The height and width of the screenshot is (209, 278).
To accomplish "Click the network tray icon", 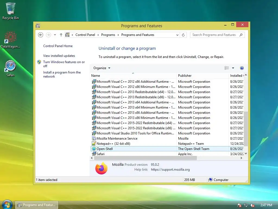I will coord(246,205).
